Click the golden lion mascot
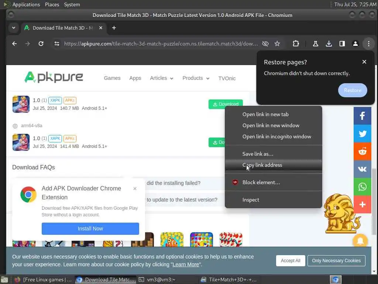 coord(341,214)
